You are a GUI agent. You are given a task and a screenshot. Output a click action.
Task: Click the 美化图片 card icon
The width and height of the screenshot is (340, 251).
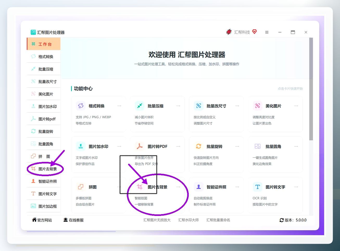coord(257,106)
